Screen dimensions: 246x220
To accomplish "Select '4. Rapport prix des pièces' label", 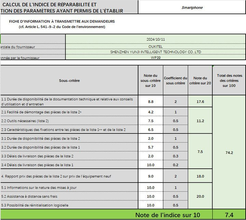I will coord(69,176).
